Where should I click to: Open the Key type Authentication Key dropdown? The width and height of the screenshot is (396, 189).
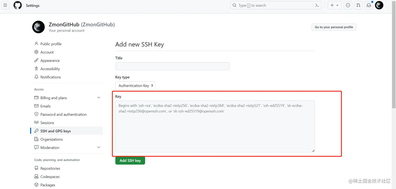[135, 85]
